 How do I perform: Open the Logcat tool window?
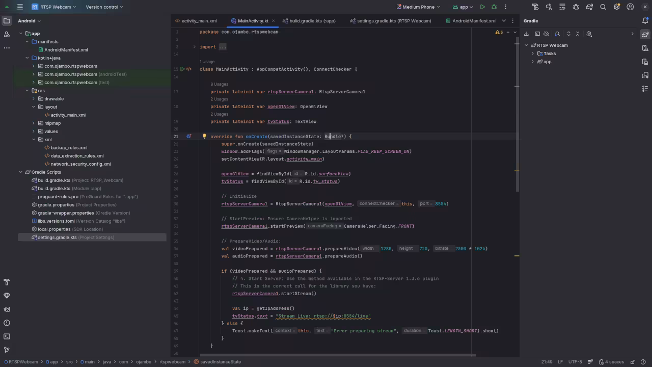click(x=7, y=309)
